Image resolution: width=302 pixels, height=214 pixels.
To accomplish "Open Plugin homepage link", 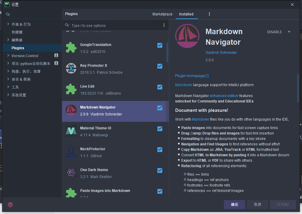I will pos(190,76).
